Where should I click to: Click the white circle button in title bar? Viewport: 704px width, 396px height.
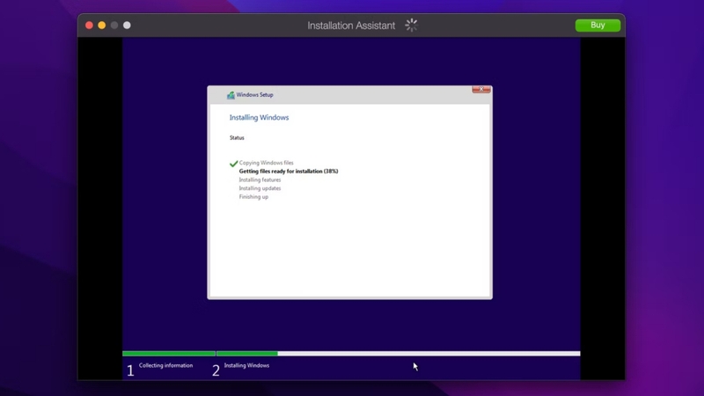point(127,26)
